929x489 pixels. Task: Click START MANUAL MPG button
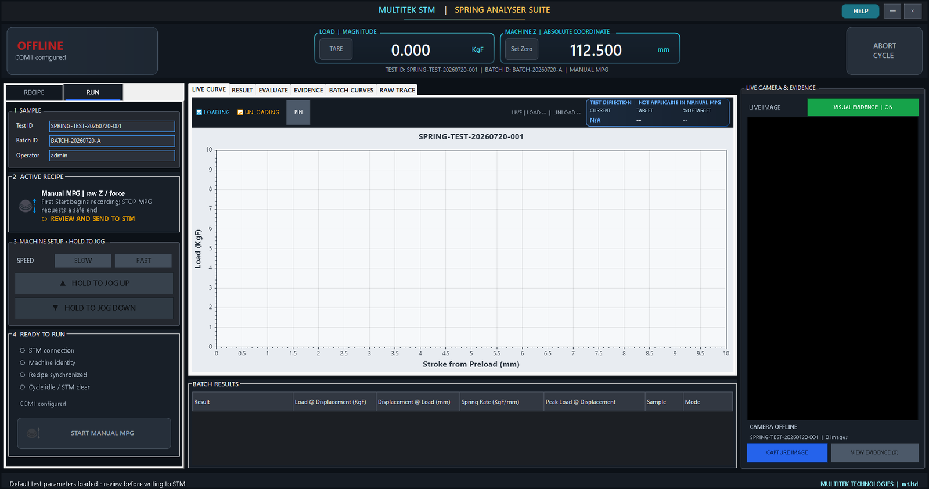coord(94,433)
